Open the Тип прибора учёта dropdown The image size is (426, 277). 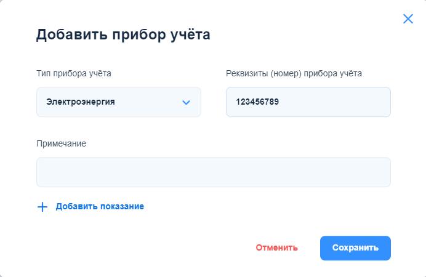pyautogui.click(x=118, y=102)
